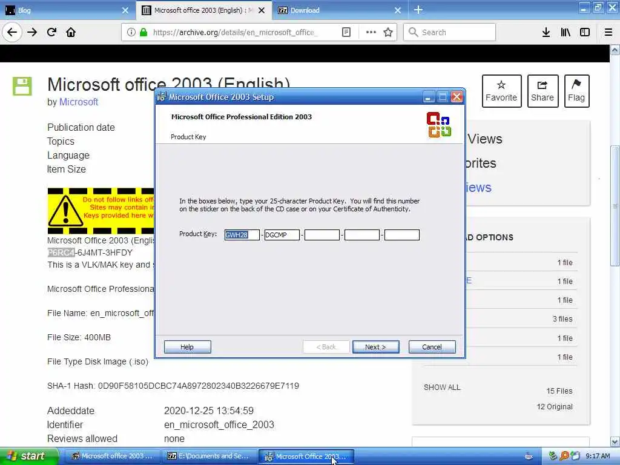Go back with the browser Back arrow

point(12,33)
